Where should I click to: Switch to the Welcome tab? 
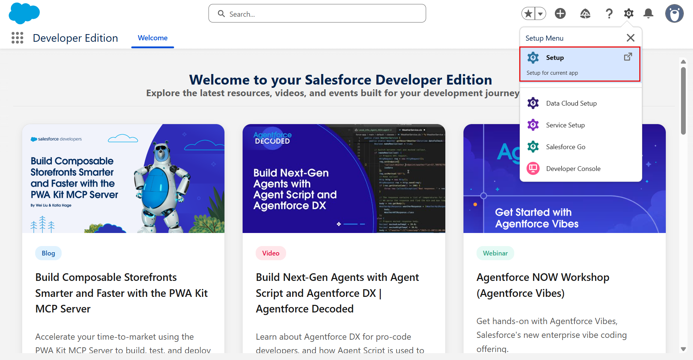point(153,38)
